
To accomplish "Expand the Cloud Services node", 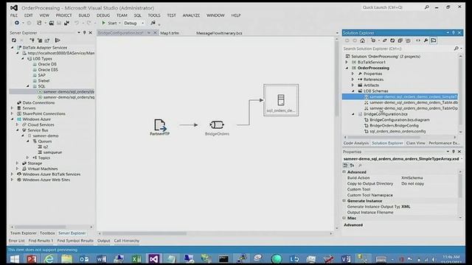I will (18, 124).
